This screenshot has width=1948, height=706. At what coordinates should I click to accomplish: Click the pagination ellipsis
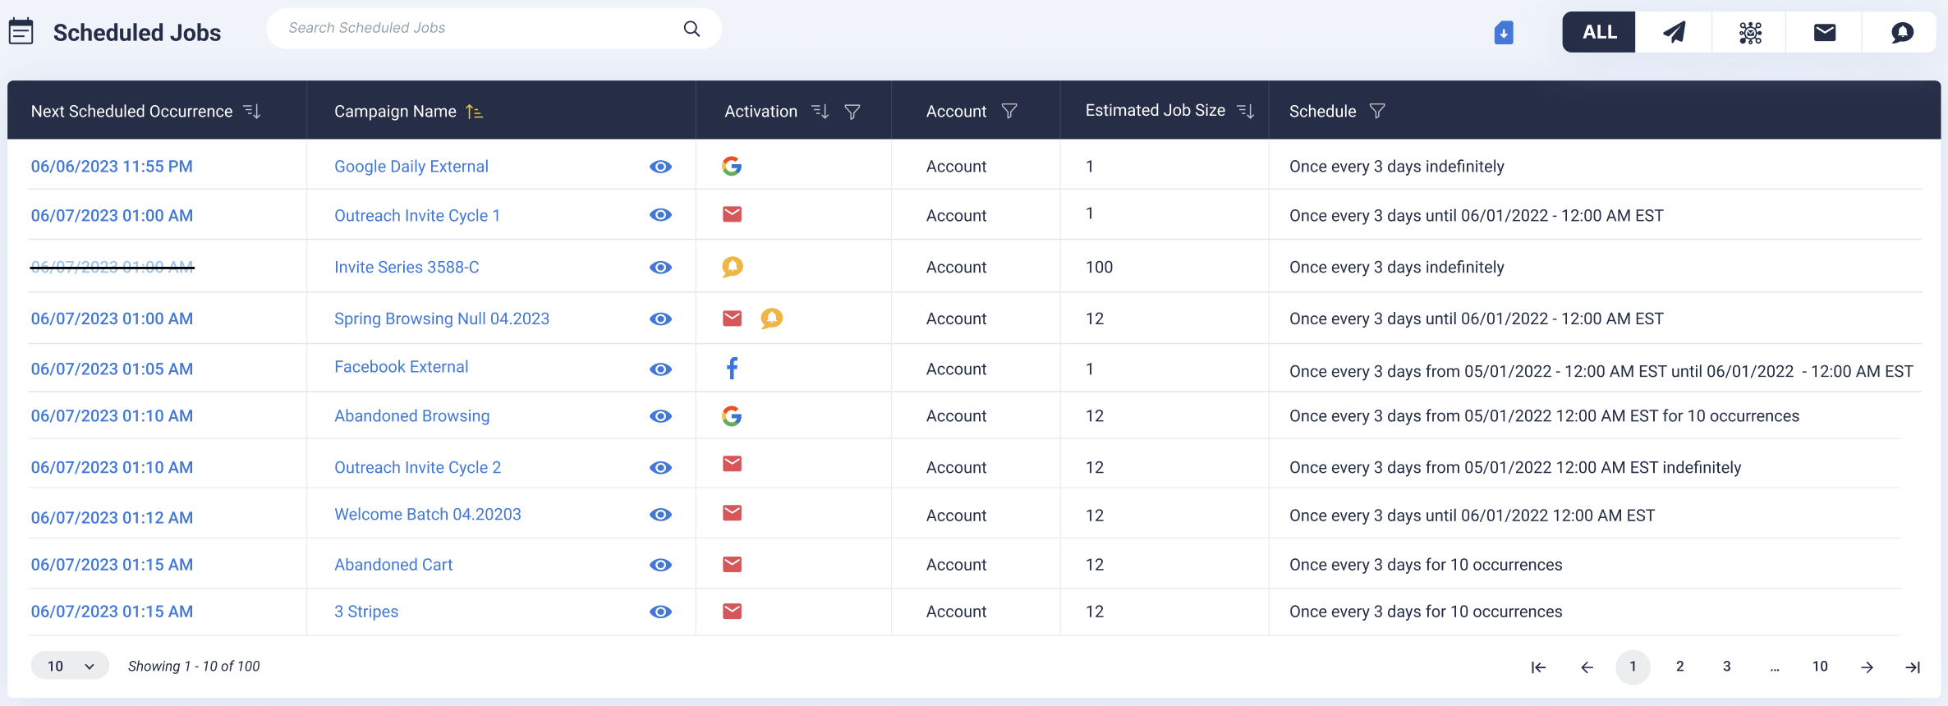(1775, 669)
